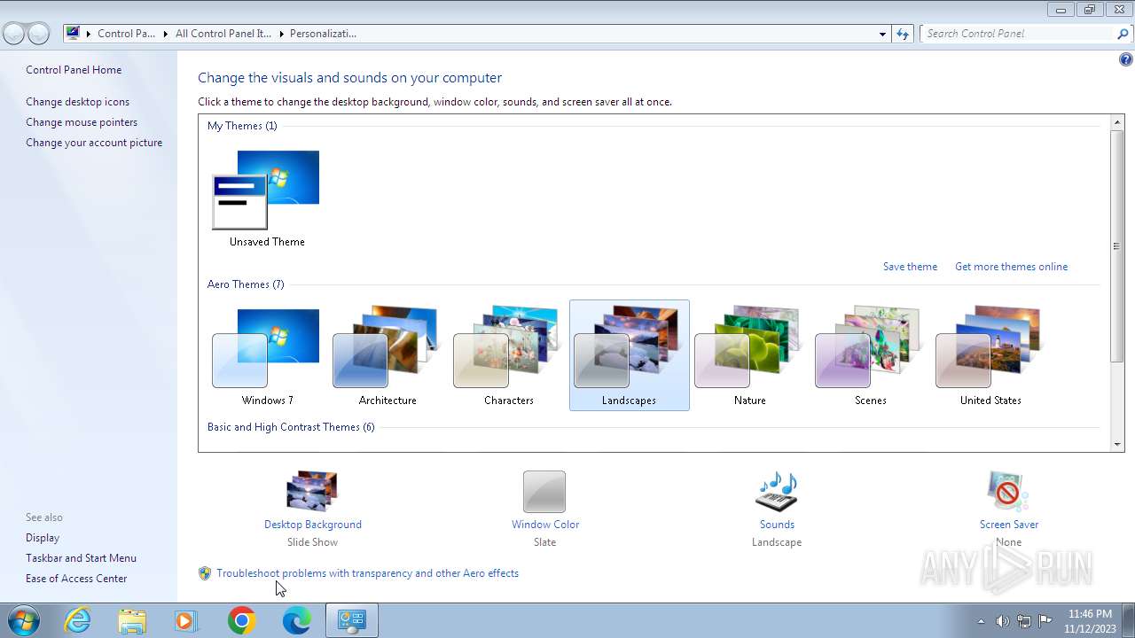Open Windows Media Player on taskbar

(x=186, y=621)
